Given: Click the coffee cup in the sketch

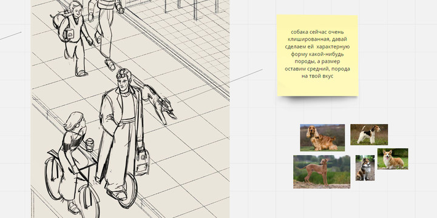Looking at the screenshot, I should [89, 145].
